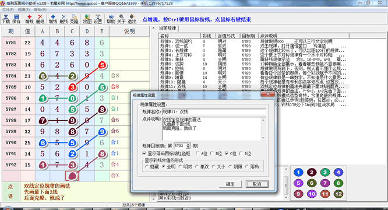Click the 规律名称 input field
Viewport: 388px width, 210px height.
(214, 111)
